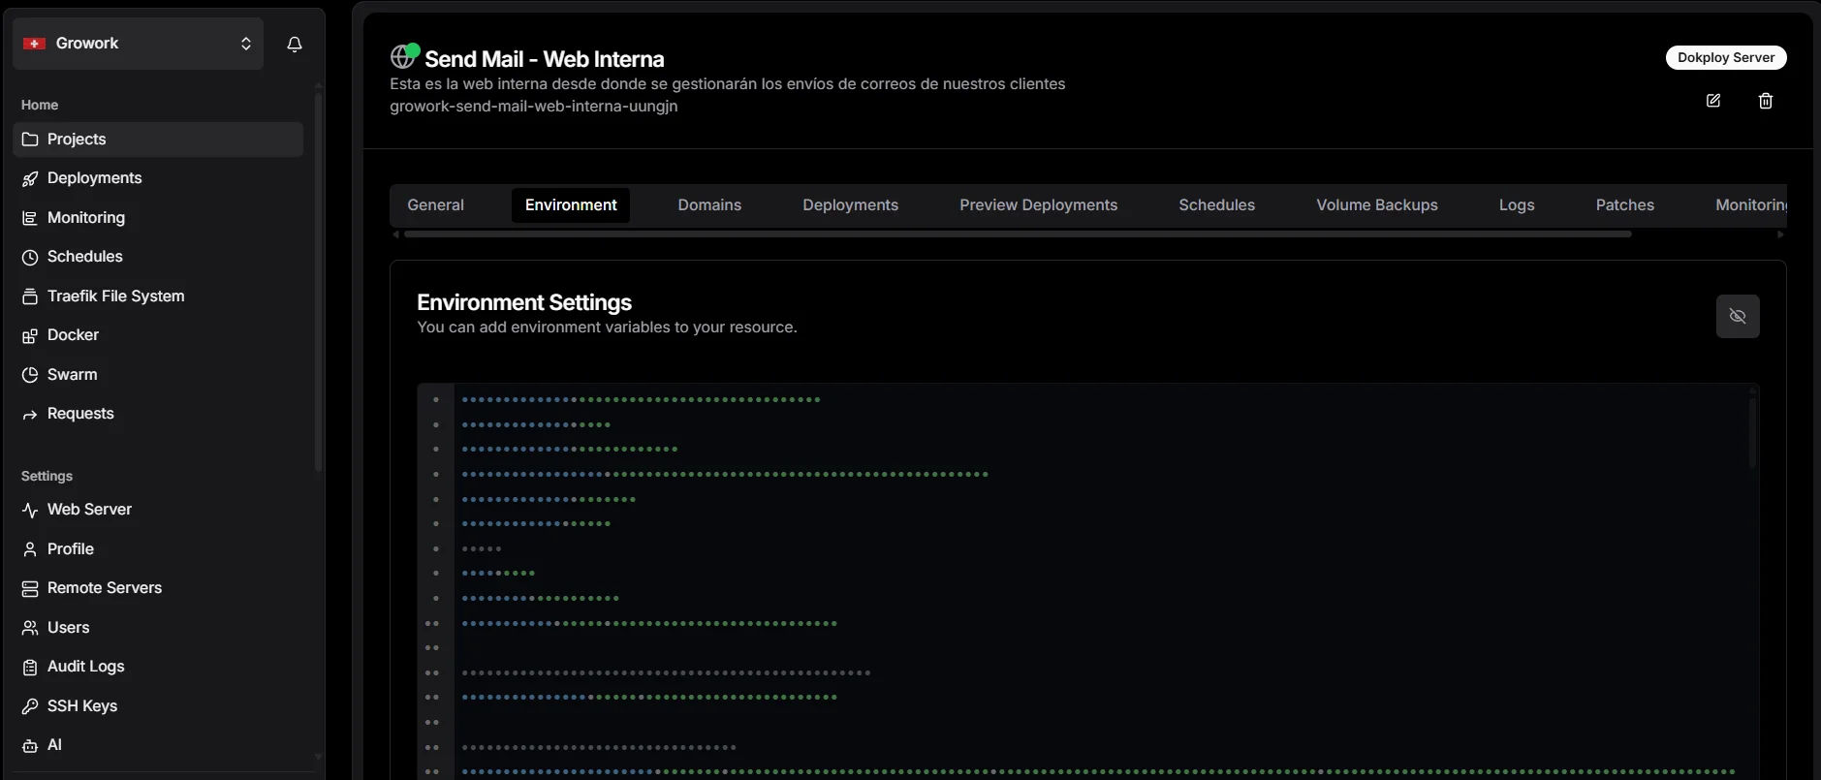The image size is (1821, 780).
Task: Edit the application with the pencil icon
Action: point(1713,101)
